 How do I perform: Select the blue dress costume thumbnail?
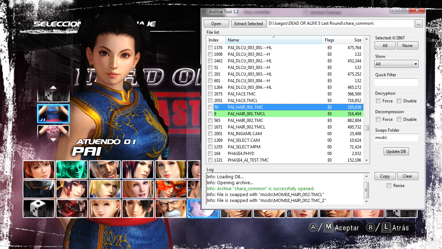click(x=53, y=114)
